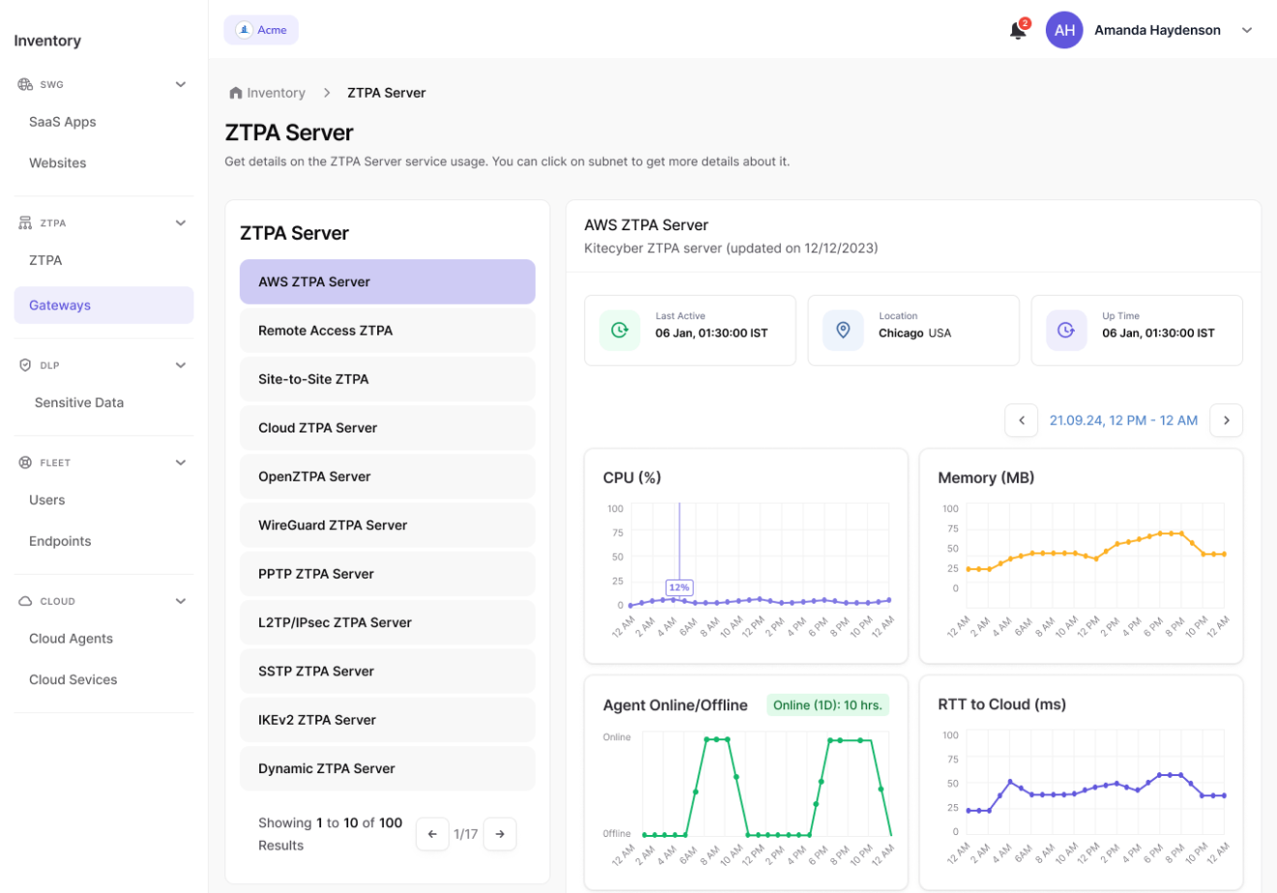The width and height of the screenshot is (1277, 893).
Task: Open the Amanda Haydenson account dropdown
Action: 1247,30
